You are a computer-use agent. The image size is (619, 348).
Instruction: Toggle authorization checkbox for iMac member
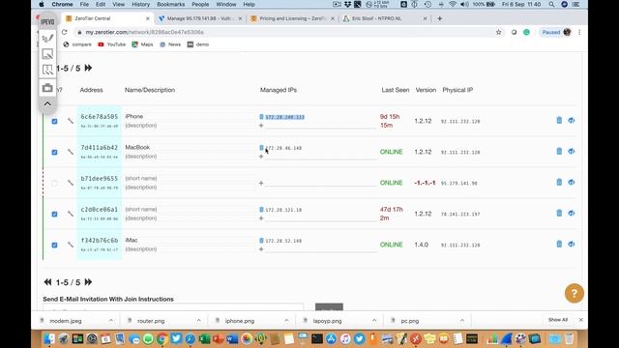coord(54,245)
